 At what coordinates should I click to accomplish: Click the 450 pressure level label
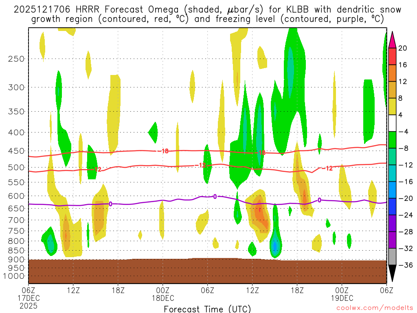[16, 151]
